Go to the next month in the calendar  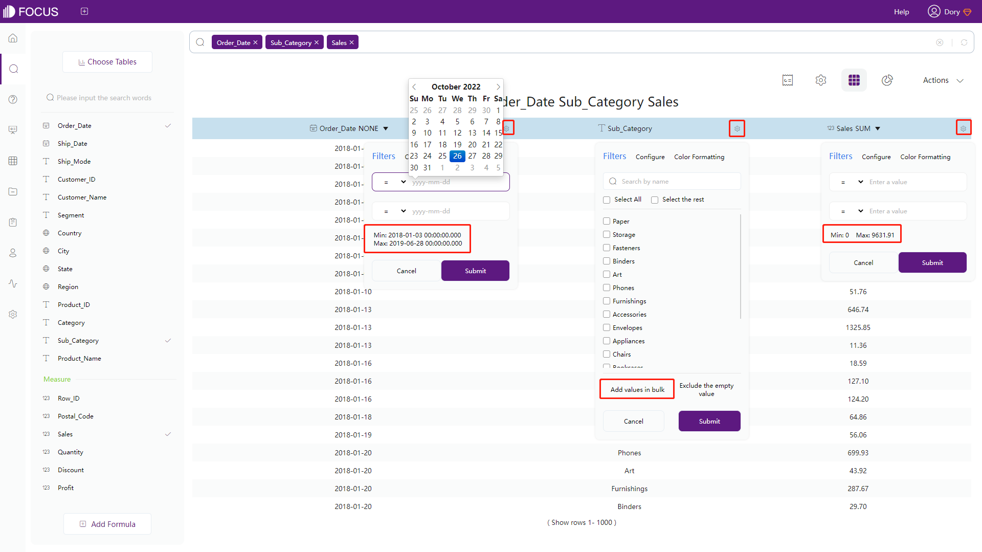click(x=498, y=87)
